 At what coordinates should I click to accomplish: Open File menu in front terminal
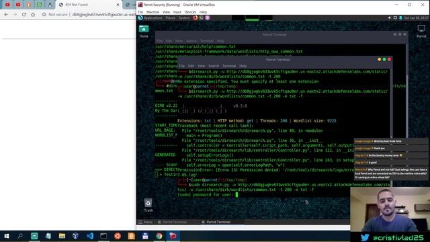click(182, 66)
